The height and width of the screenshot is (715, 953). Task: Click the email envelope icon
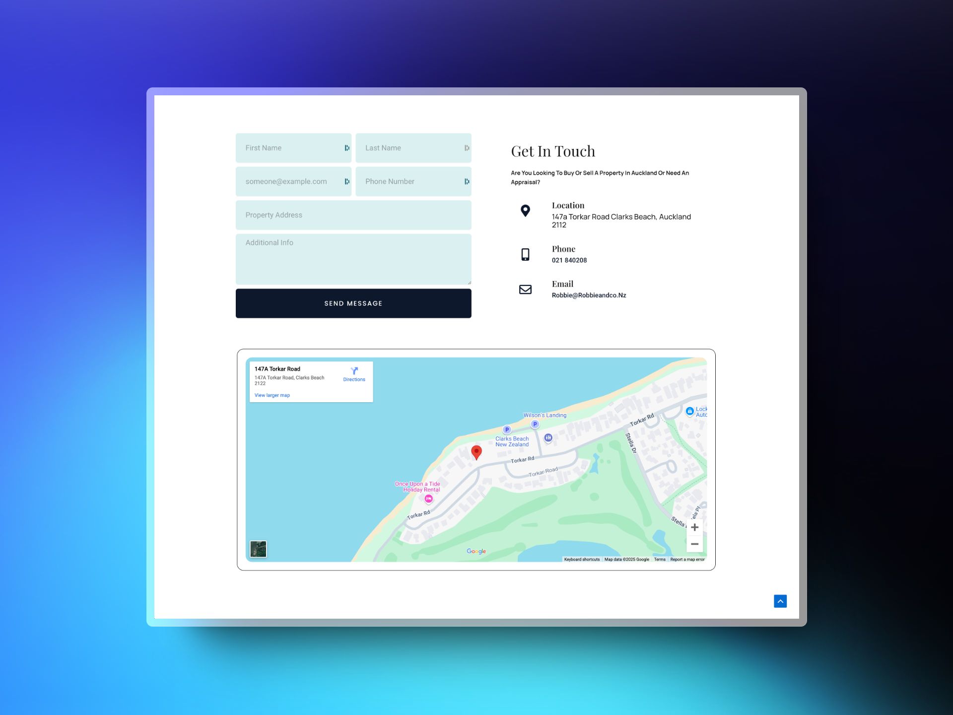click(525, 289)
